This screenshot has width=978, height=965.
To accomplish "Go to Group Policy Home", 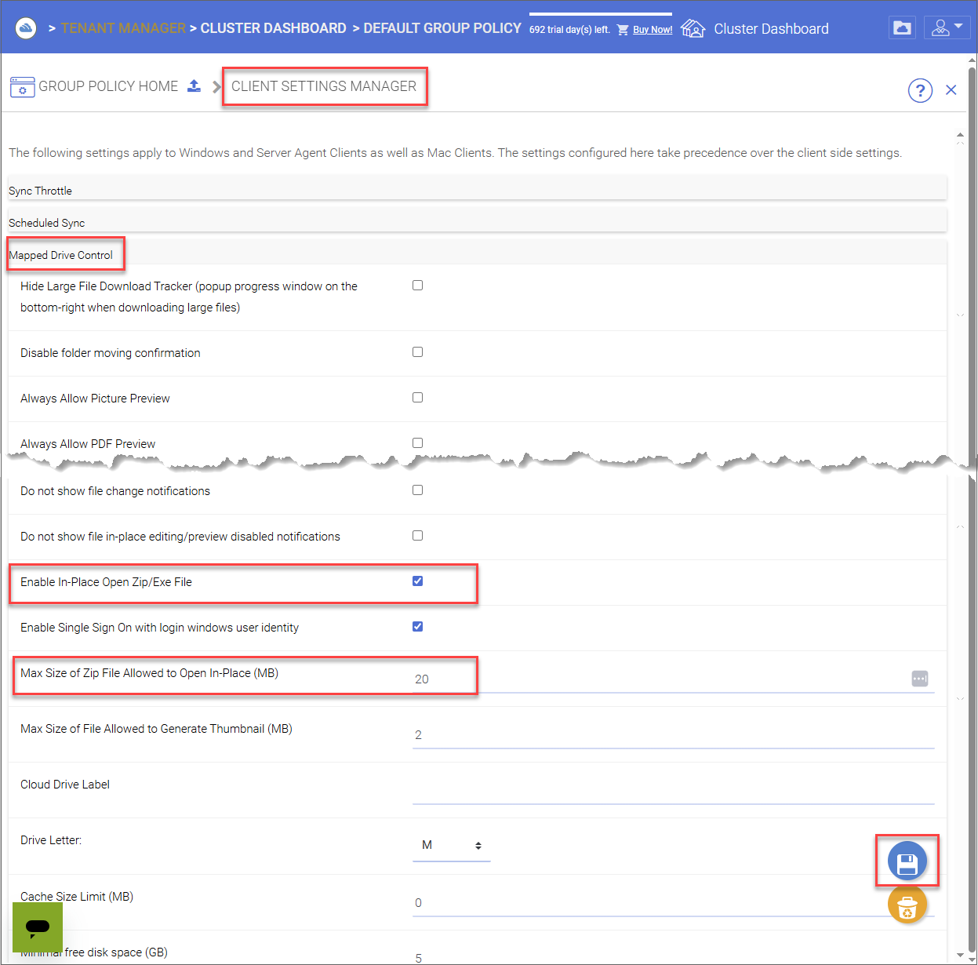I will click(x=108, y=86).
